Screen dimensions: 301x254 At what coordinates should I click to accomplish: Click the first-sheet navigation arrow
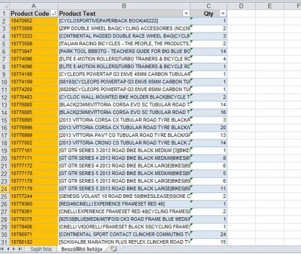(x=2, y=249)
